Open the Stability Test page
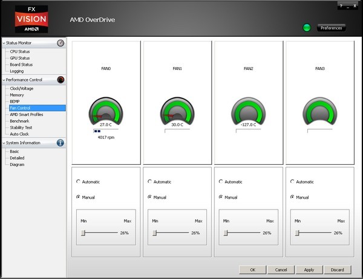363x279 pixels. tap(21, 127)
